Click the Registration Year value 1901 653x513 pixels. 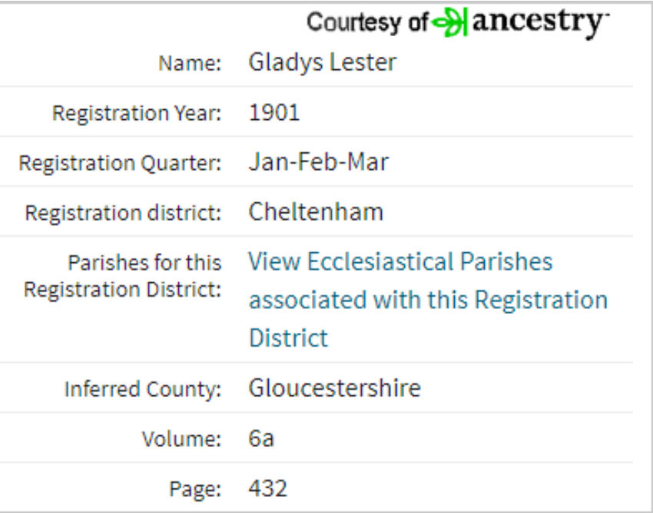[274, 112]
